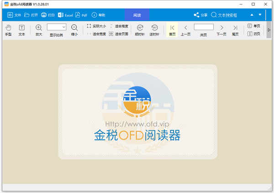The width and height of the screenshot is (274, 193).
Task: Choose 适合高度 (Fit height)
Action: tap(119, 26)
